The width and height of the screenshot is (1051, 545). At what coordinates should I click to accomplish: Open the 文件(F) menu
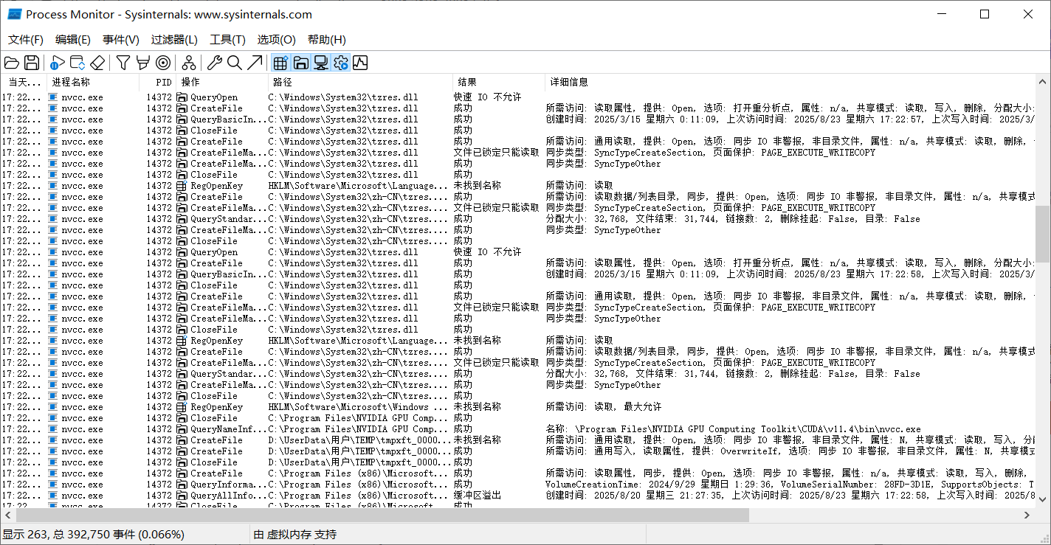(x=26, y=40)
